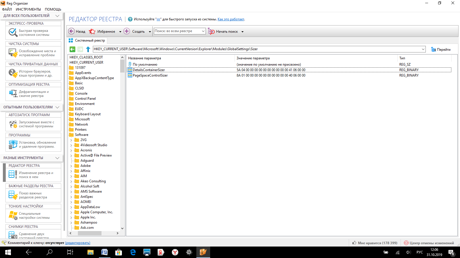Select Системный реестр tab
The height and width of the screenshot is (258, 460).
point(87,40)
